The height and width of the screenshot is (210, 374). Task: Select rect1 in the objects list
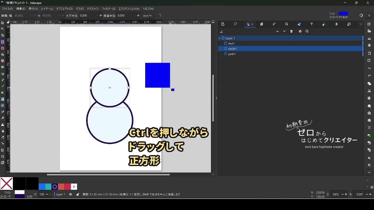[231, 43]
